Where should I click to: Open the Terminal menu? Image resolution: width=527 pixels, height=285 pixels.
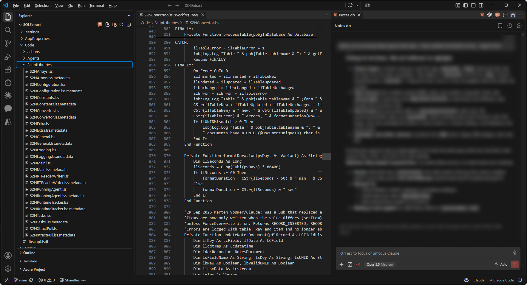click(x=97, y=5)
